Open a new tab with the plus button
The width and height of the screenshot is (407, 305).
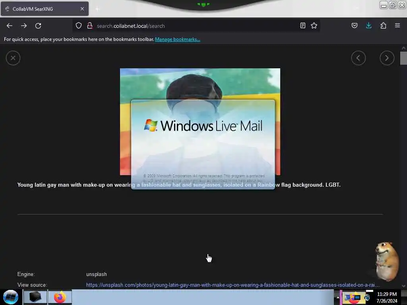point(97,9)
